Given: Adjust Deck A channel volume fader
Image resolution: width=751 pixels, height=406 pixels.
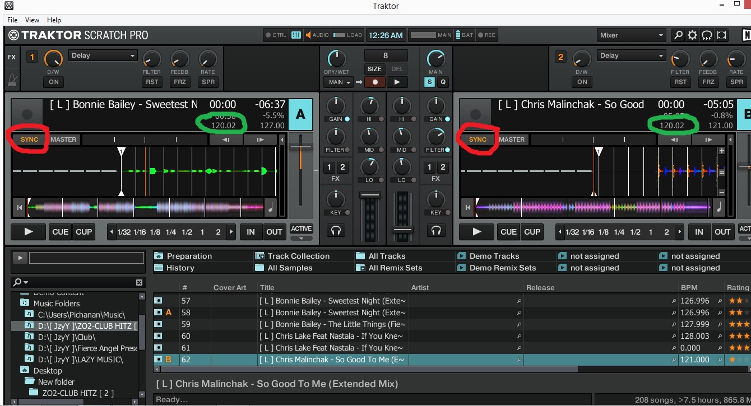Looking at the screenshot, I should [370, 195].
